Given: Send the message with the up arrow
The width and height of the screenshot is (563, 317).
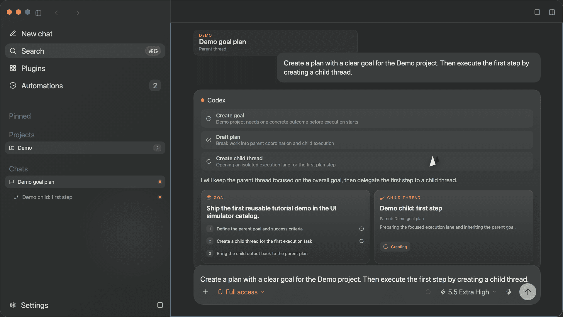Looking at the screenshot, I should pos(528,292).
